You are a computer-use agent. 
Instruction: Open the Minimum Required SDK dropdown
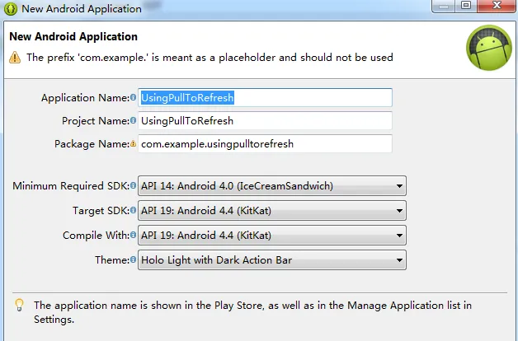(272, 185)
